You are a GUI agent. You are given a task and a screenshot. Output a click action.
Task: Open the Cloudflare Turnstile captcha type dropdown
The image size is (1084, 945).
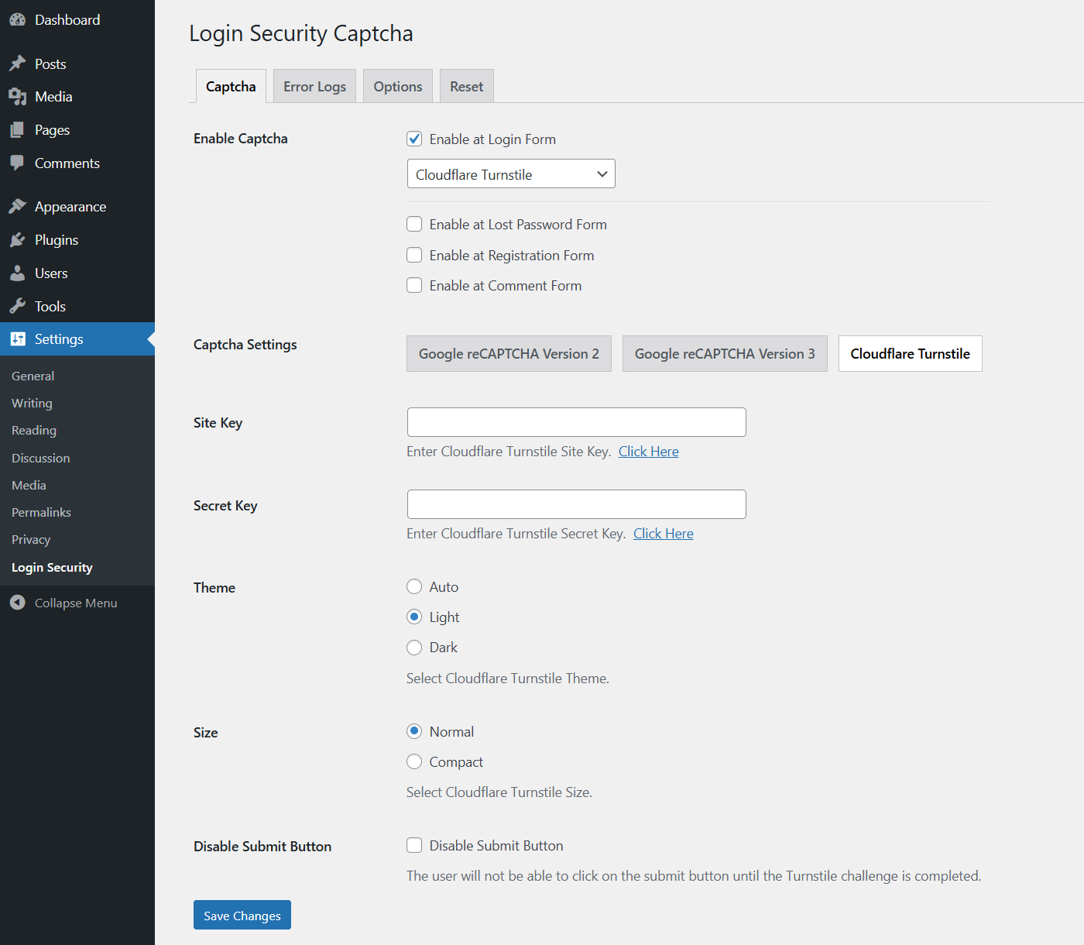click(x=510, y=174)
